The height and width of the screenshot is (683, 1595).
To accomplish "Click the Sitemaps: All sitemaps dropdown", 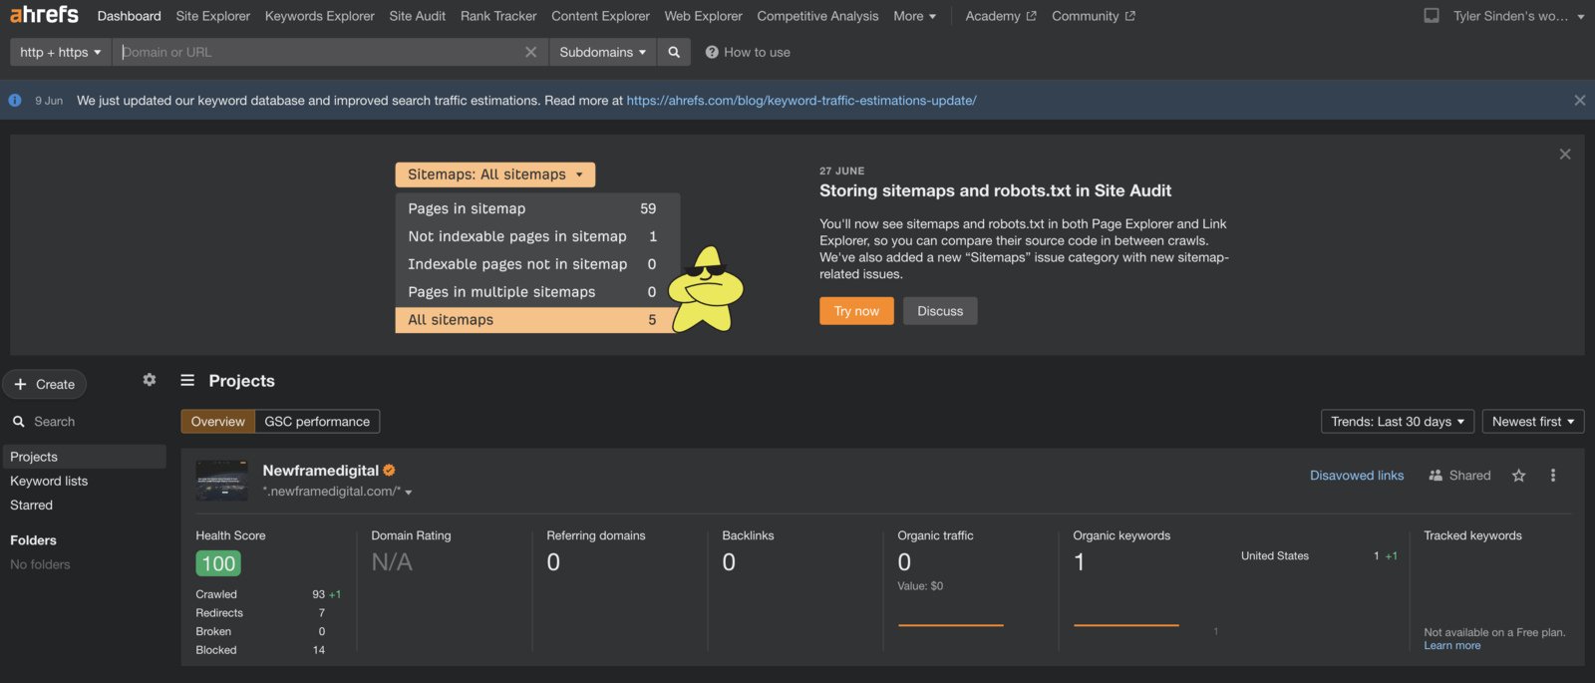I will [495, 174].
